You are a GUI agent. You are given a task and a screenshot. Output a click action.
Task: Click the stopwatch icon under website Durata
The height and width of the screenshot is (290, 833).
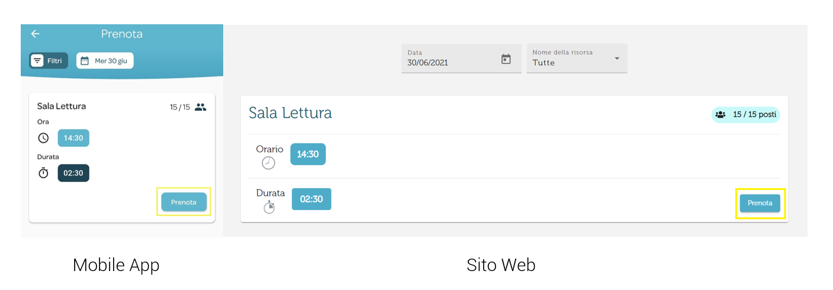[x=269, y=207]
